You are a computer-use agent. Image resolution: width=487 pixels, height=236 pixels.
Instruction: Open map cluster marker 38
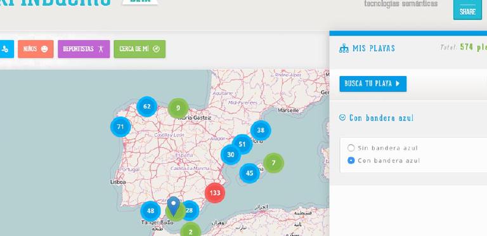coord(261,131)
